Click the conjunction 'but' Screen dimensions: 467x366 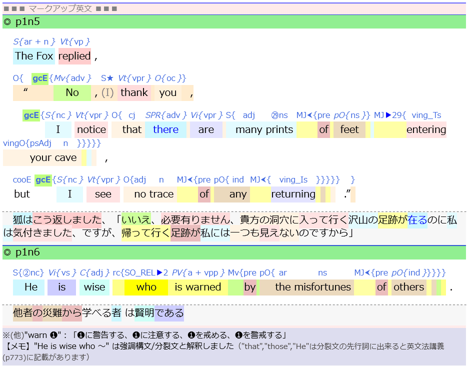pos(21,194)
